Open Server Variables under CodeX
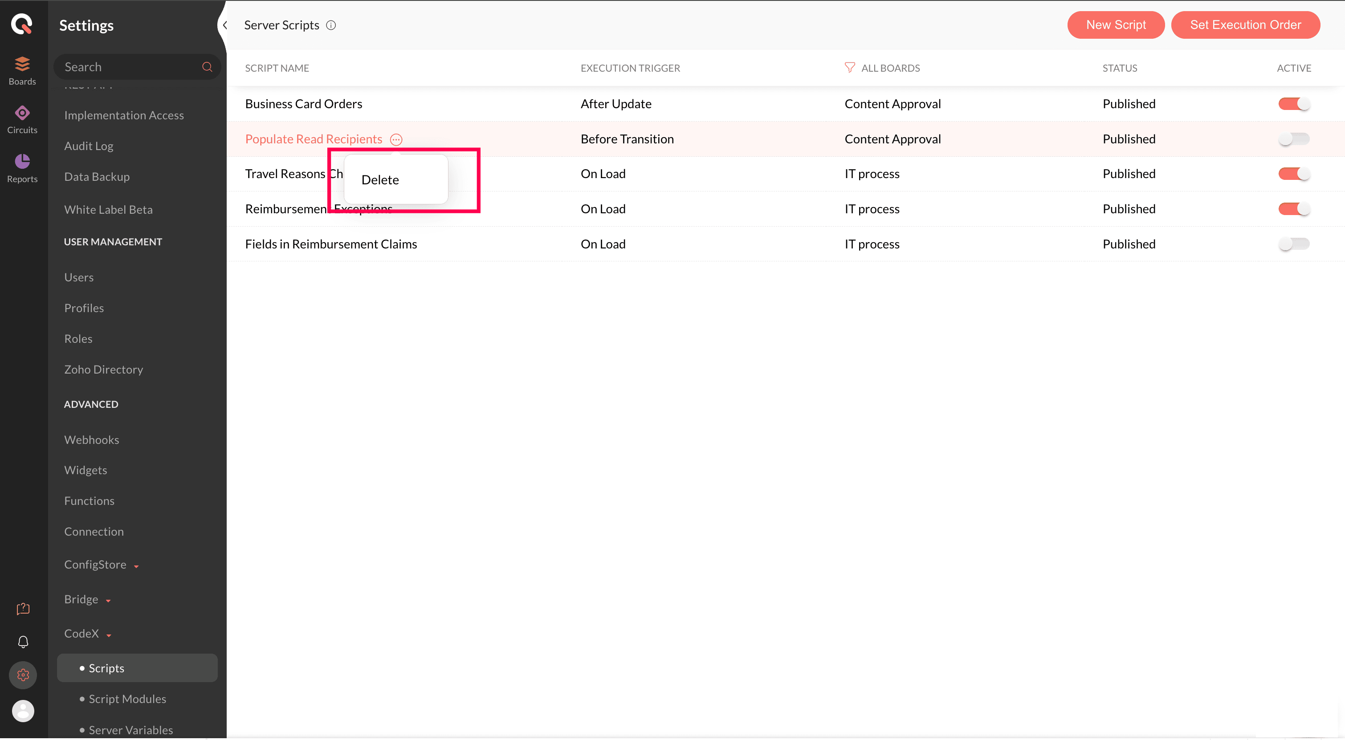Viewport: 1345px width, 740px height. point(130,730)
